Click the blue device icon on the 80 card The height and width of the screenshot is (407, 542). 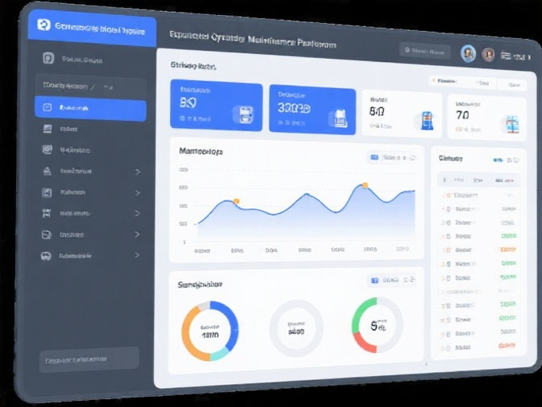(426, 121)
